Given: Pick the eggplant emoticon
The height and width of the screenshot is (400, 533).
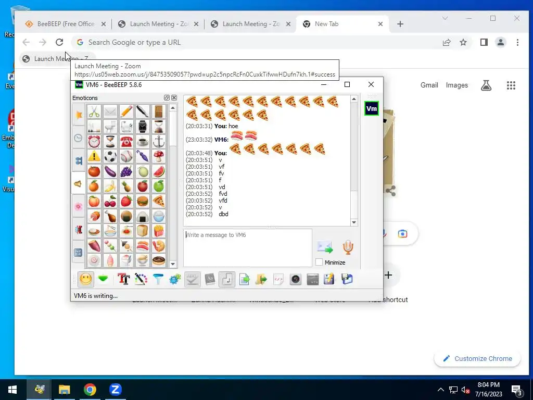Looking at the screenshot, I should [x=110, y=171].
